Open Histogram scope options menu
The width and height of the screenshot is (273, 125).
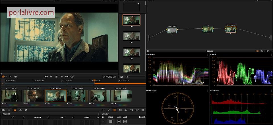click(x=271, y=91)
